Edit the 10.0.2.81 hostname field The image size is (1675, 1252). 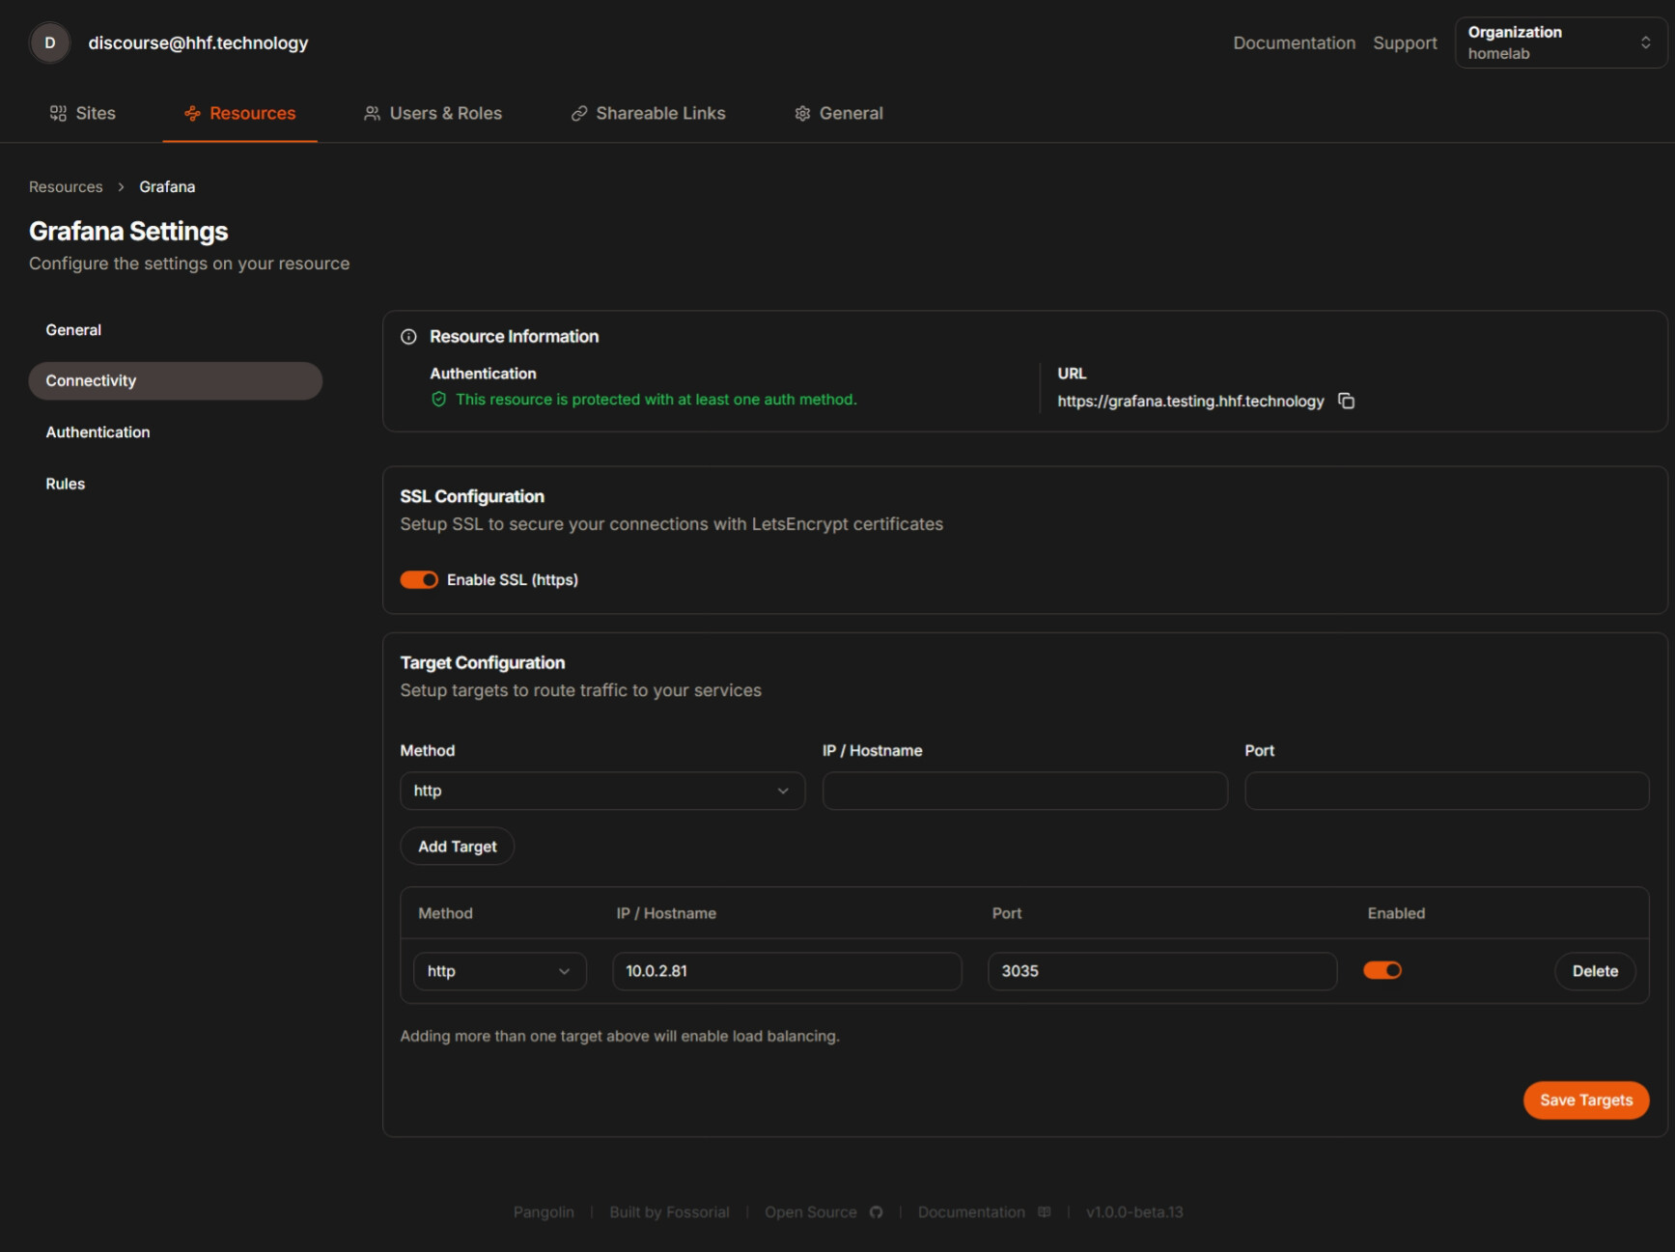tap(787, 971)
